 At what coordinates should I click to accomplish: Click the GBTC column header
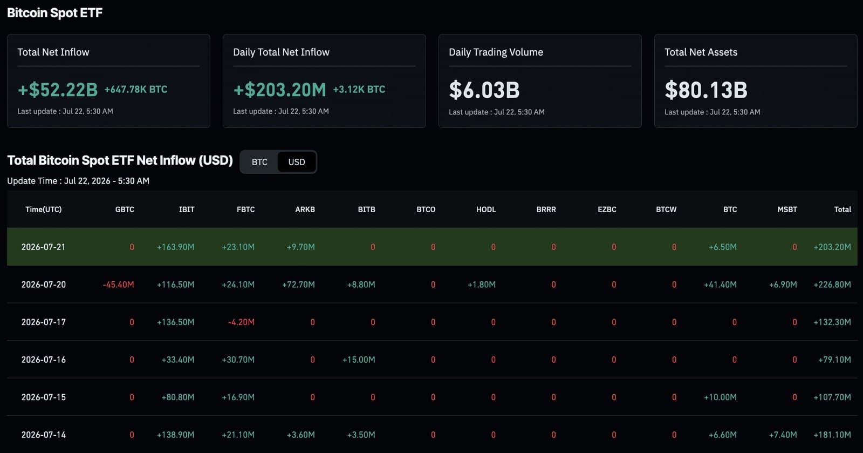click(125, 209)
